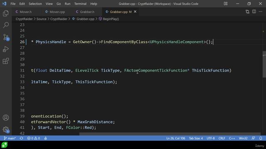Click ELevelTick type in line 31

pyautogui.click(x=87, y=70)
